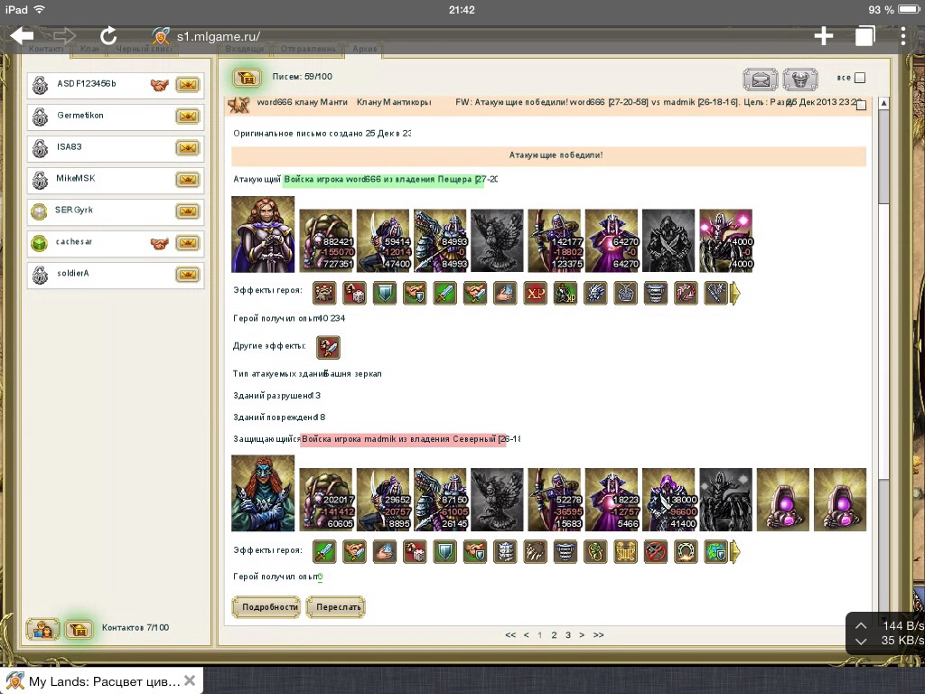The height and width of the screenshot is (694, 925).
Task: Click the XP hero effect icon
Action: 535,294
